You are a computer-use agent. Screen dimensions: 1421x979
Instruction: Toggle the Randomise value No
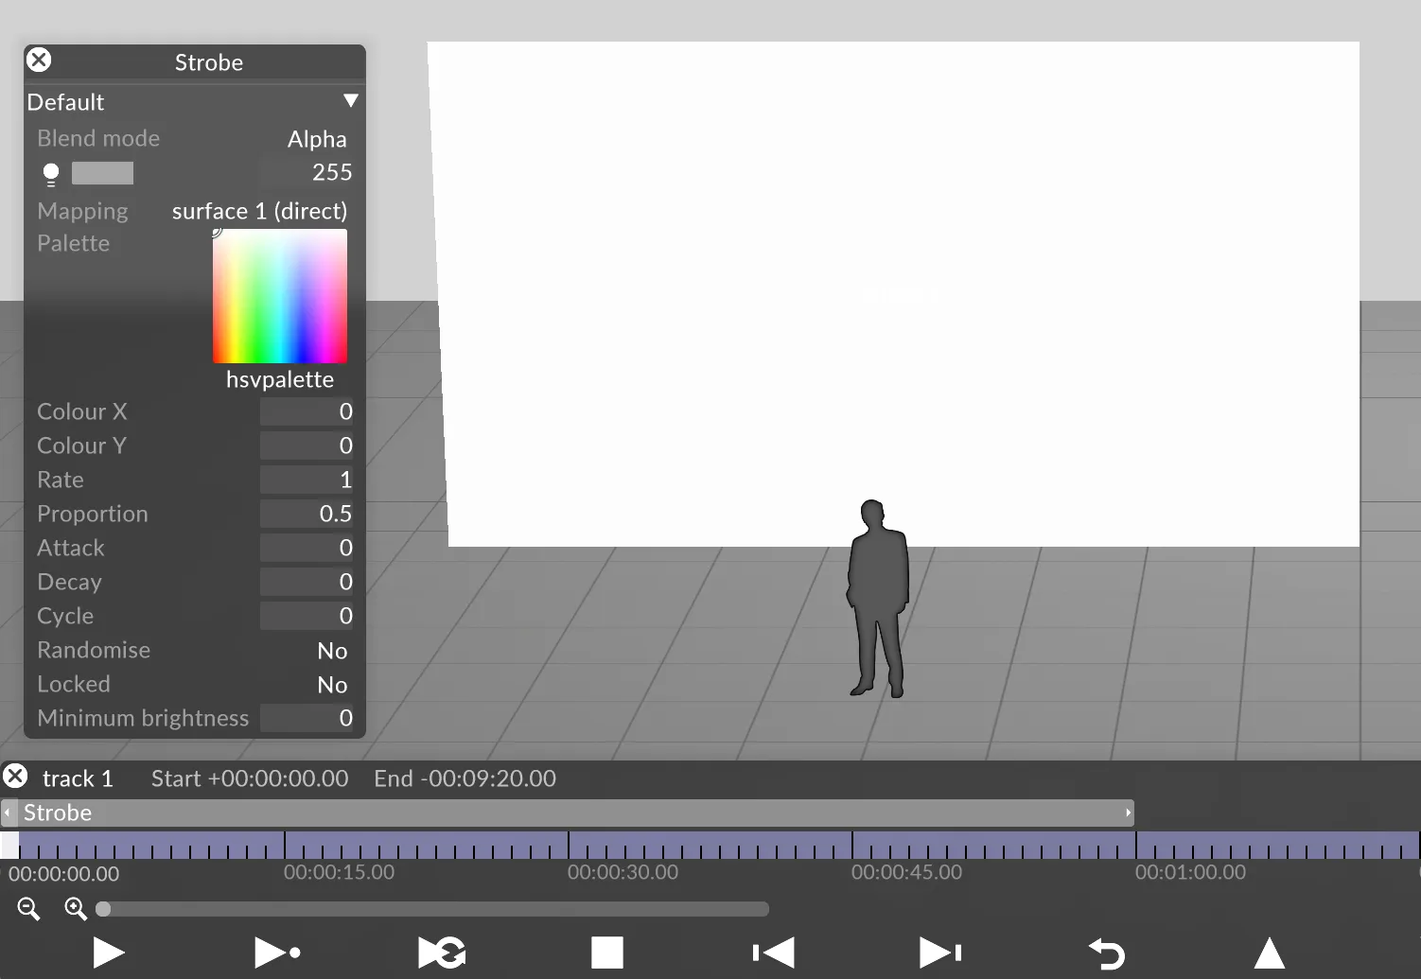point(332,651)
